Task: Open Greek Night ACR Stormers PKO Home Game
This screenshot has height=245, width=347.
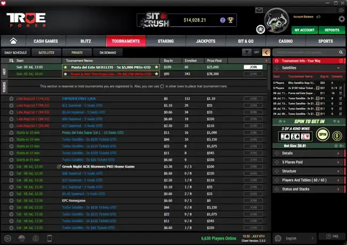Action: click(x=98, y=167)
